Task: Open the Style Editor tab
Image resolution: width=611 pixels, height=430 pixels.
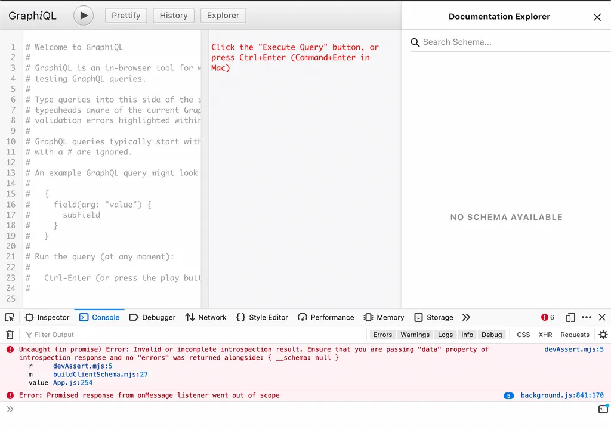Action: (x=263, y=317)
